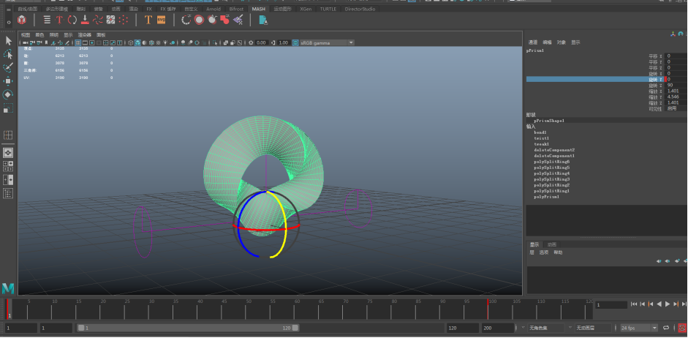
Task: Click the play forward button
Action: pos(668,304)
